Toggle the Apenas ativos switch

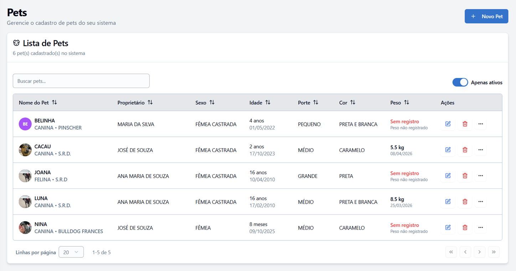point(460,82)
